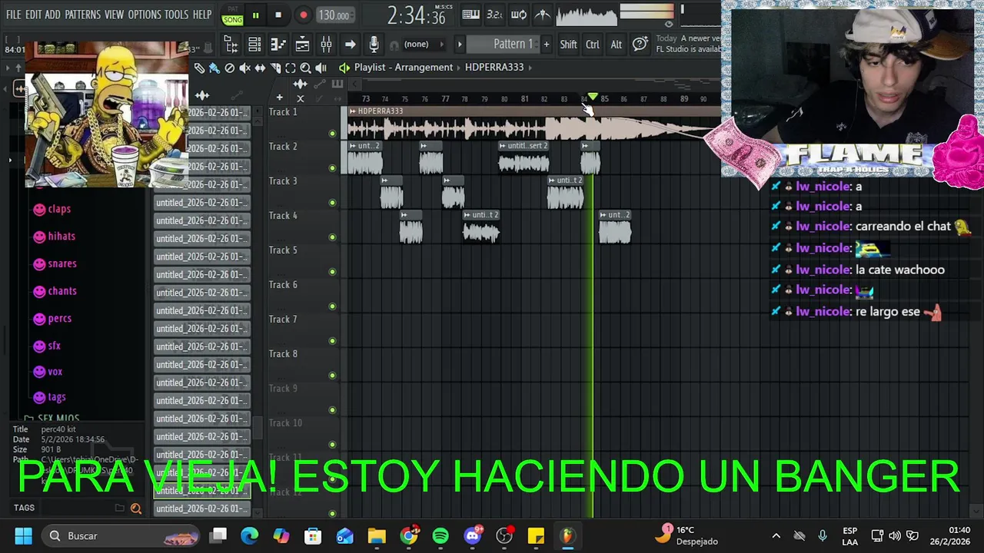Open the OPTIONS menu
The image size is (984, 553).
(x=145, y=15)
